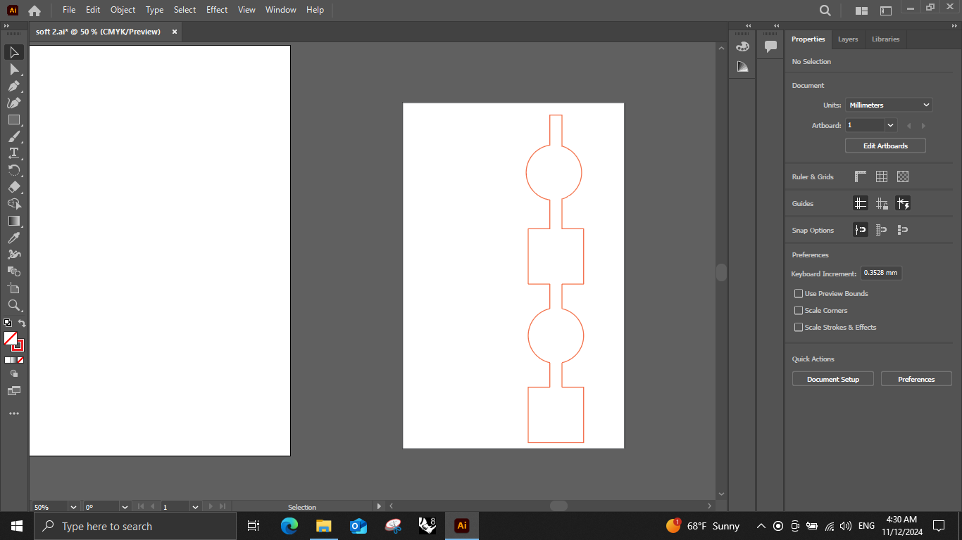Activate the Paintbrush tool
Viewport: 962px width, 540px height.
pos(14,137)
